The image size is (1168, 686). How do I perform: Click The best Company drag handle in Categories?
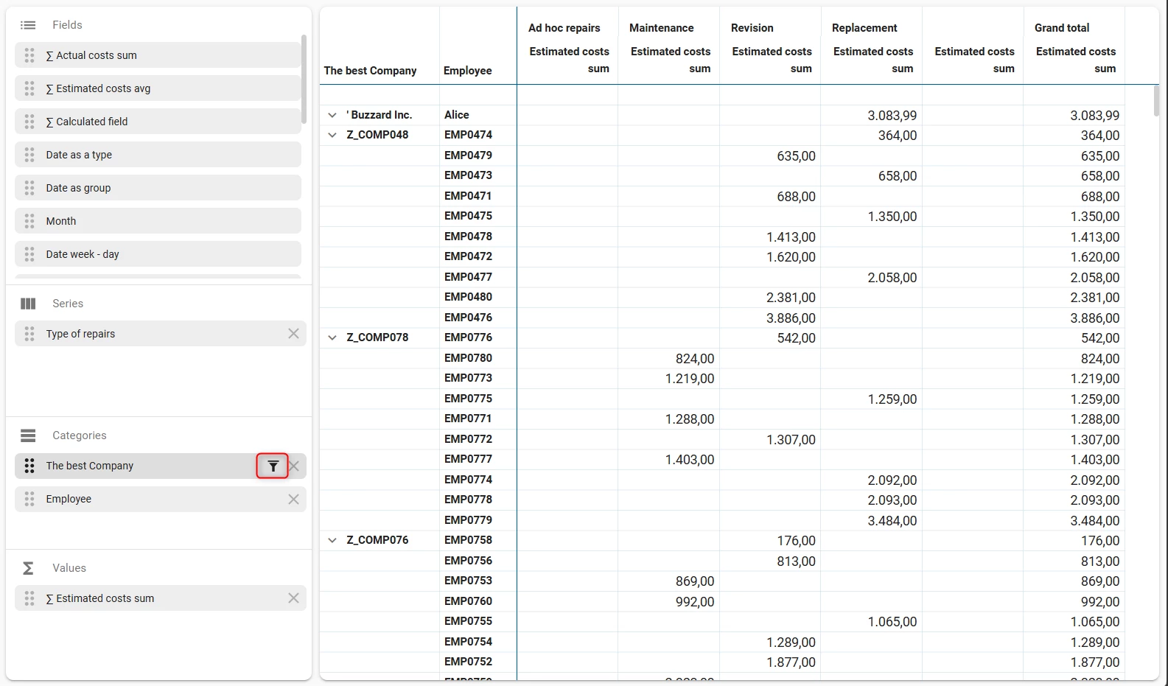click(x=29, y=466)
